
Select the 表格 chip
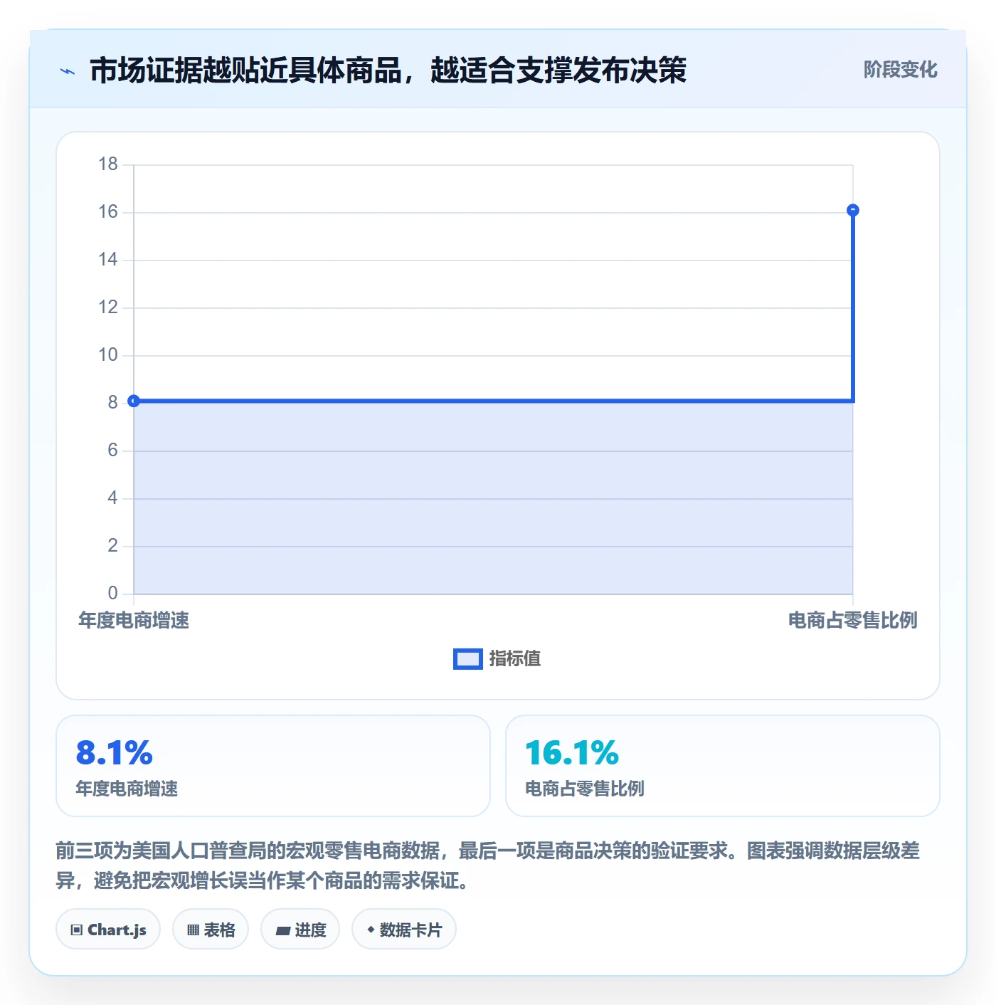[x=211, y=930]
